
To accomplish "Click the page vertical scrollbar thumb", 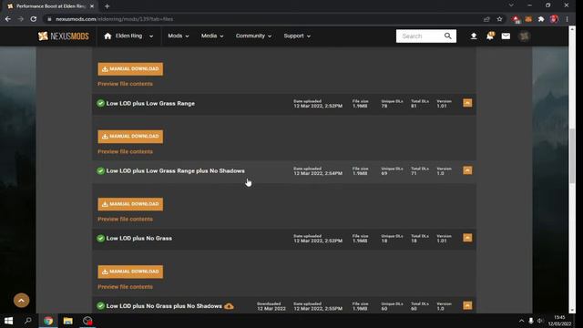I will 572,156.
